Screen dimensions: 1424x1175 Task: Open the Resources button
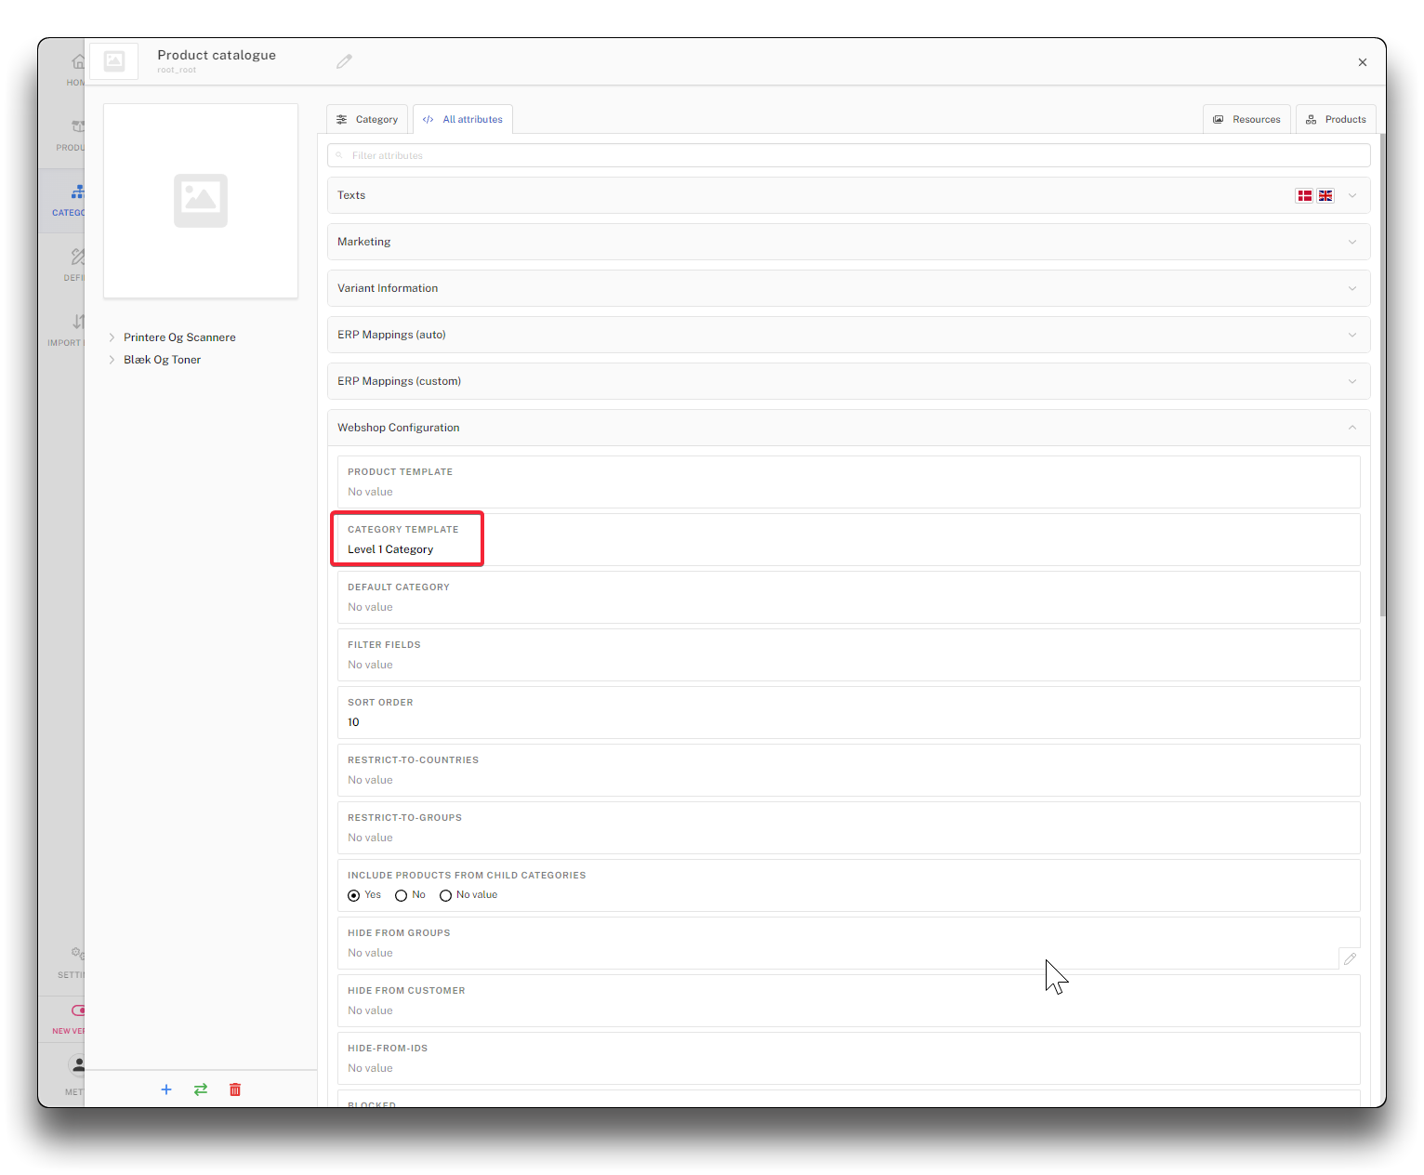1246,119
